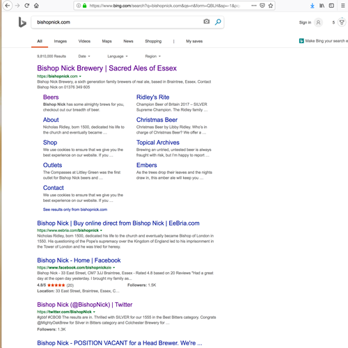Screen dimensions: 348x348
Task: Select the All results tab
Action: coord(40,41)
